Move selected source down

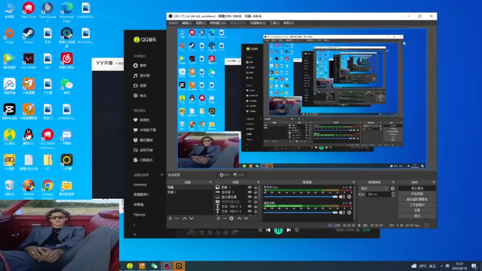[246, 219]
